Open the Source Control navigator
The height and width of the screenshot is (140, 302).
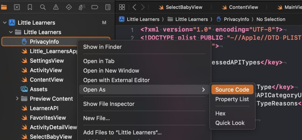click(17, 7)
